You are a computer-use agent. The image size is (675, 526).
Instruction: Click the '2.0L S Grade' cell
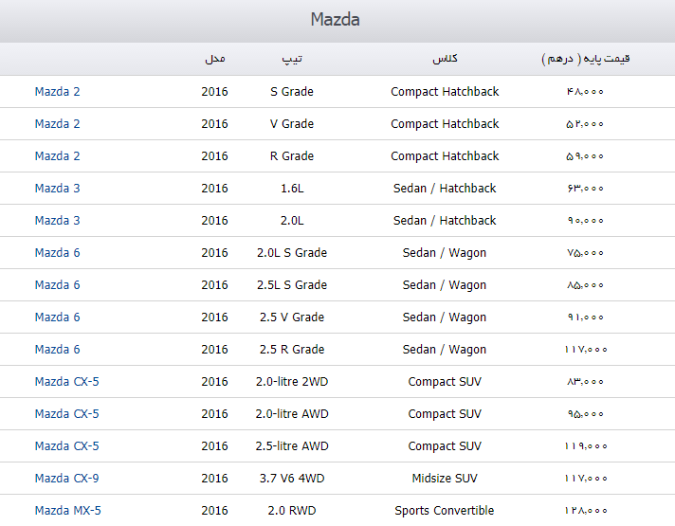pos(292,253)
